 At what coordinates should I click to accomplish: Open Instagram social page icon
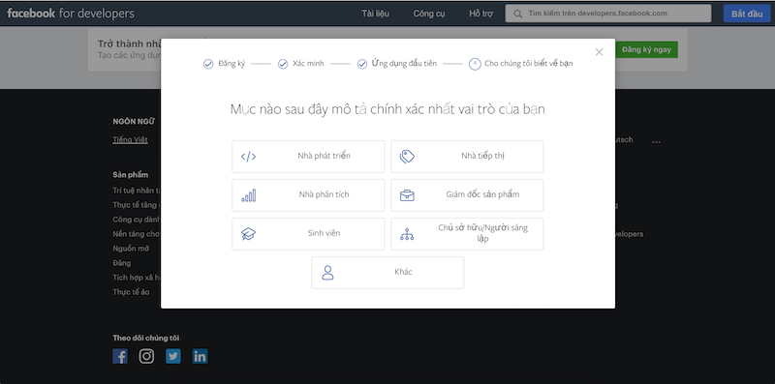tap(146, 356)
